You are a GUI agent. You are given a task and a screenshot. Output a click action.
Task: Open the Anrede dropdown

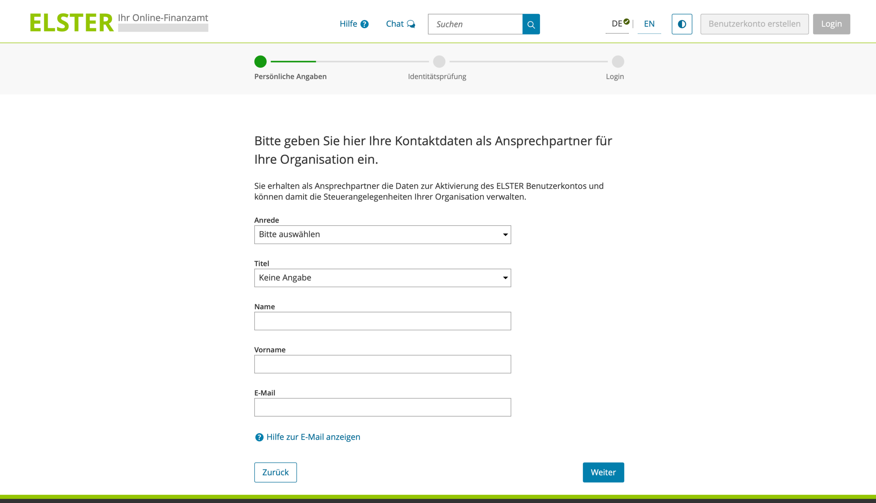pos(382,235)
